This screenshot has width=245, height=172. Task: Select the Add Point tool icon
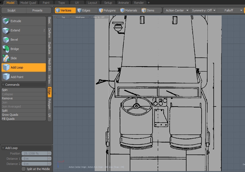tap(6, 77)
